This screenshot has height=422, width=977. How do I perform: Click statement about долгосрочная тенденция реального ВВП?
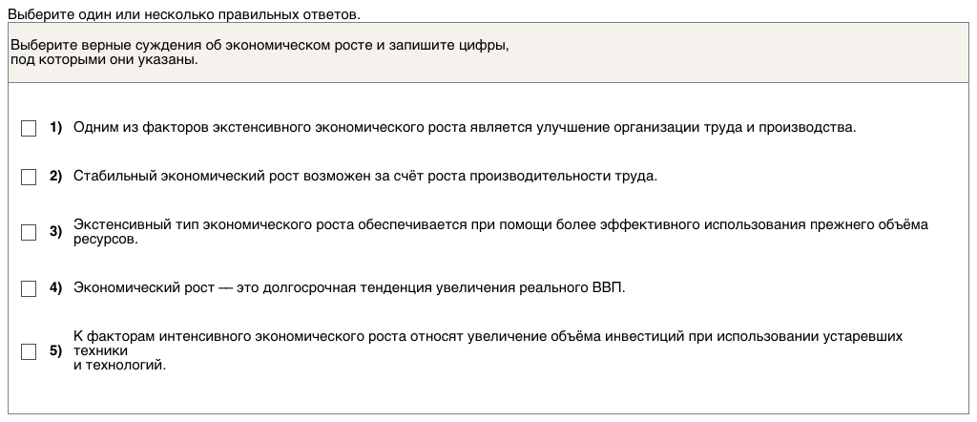[x=349, y=287]
